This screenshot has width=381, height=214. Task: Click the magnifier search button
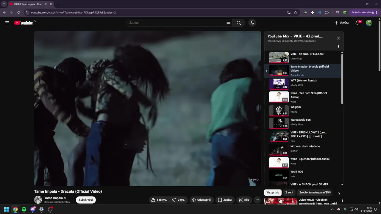(239, 23)
